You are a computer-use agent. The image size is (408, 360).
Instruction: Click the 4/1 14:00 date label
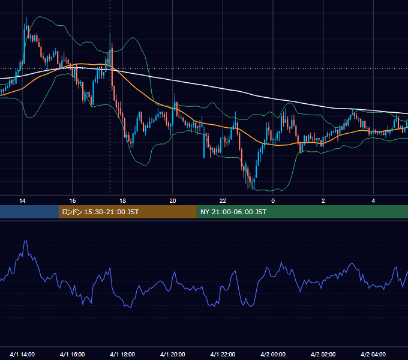22,355
